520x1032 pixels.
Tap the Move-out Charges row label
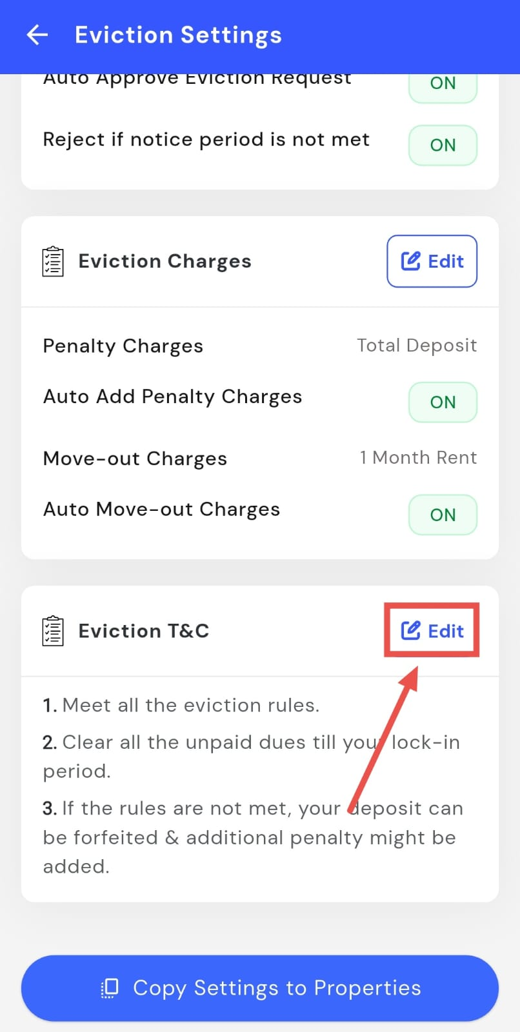pyautogui.click(x=135, y=459)
